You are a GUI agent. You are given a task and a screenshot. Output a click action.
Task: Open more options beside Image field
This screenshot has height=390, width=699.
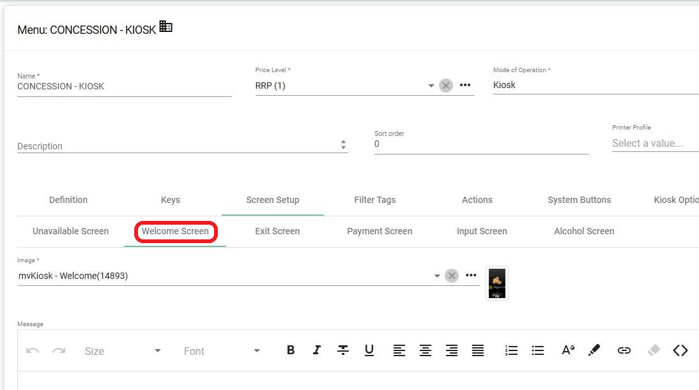pyautogui.click(x=471, y=276)
